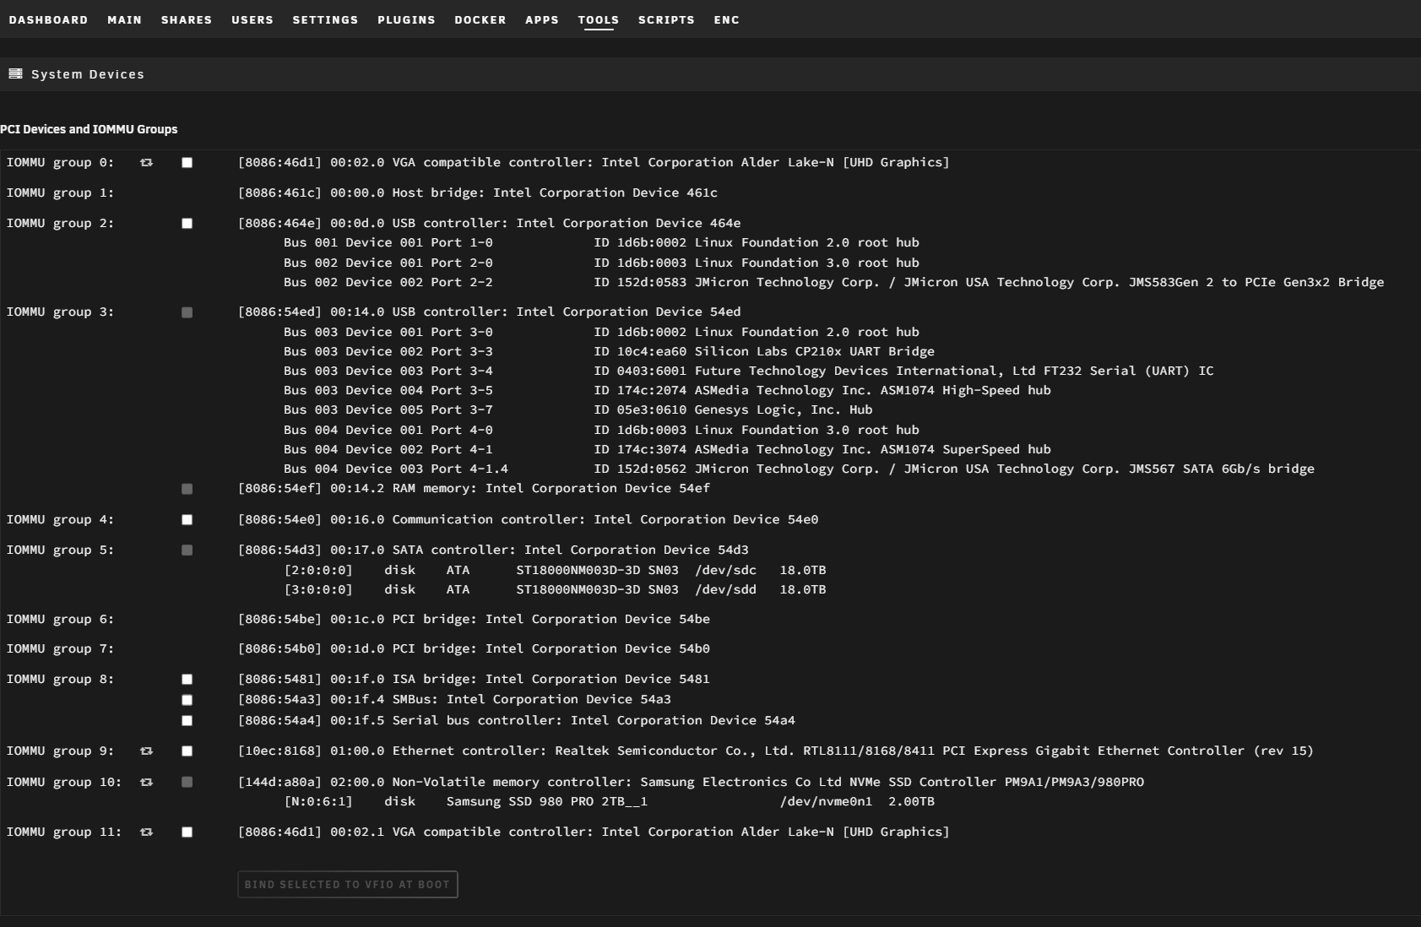Tick the checkbox for VGA controller 00:02.1
The width and height of the screenshot is (1421, 927).
187,832
